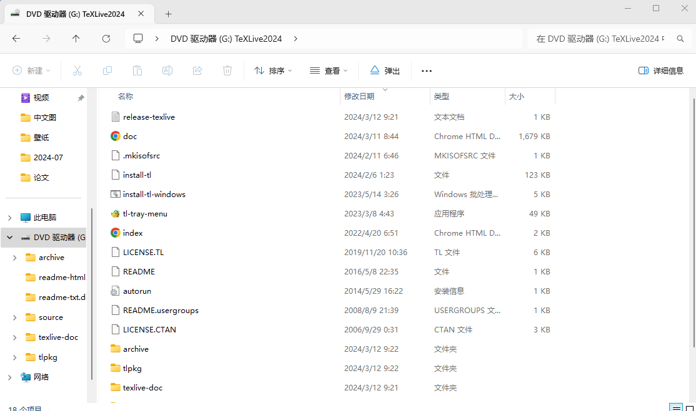Click the navigation pane scrollbar
The image size is (696, 411).
[x=92, y=294]
